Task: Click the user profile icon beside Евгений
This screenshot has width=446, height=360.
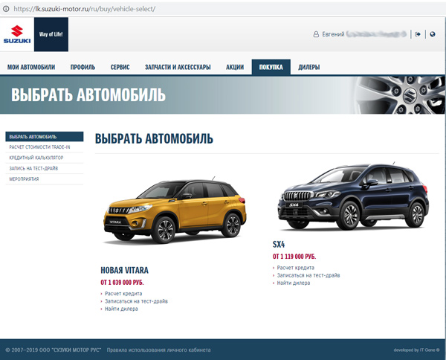Action: click(x=315, y=34)
